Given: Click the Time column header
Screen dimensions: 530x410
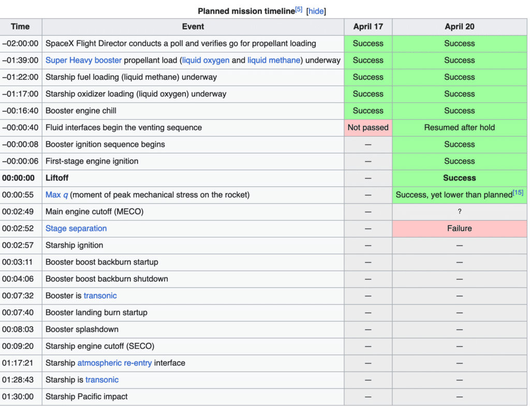Looking at the screenshot, I should [x=21, y=26].
